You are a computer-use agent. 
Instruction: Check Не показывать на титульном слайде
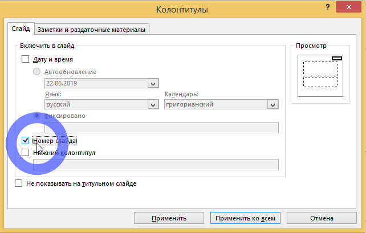click(18, 183)
